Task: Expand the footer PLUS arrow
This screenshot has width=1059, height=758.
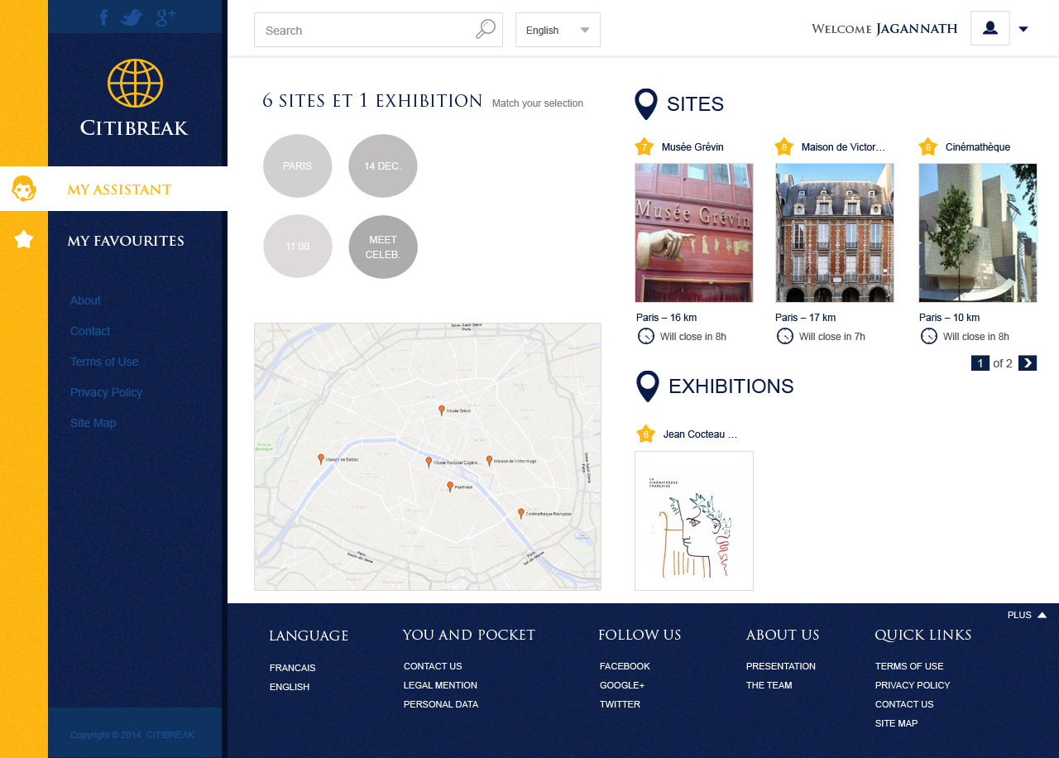Action: [x=1042, y=615]
